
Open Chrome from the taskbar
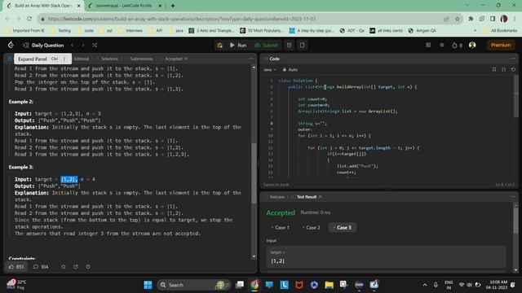[254, 285]
